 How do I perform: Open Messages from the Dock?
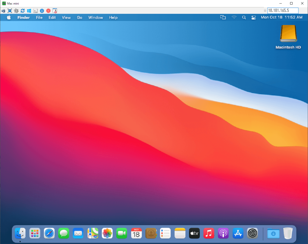pos(63,233)
